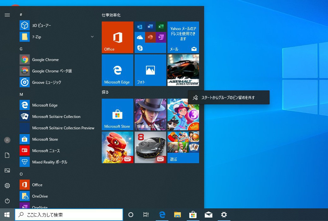Open the Mail app on taskbar
The image size is (328, 221).
tap(209, 215)
